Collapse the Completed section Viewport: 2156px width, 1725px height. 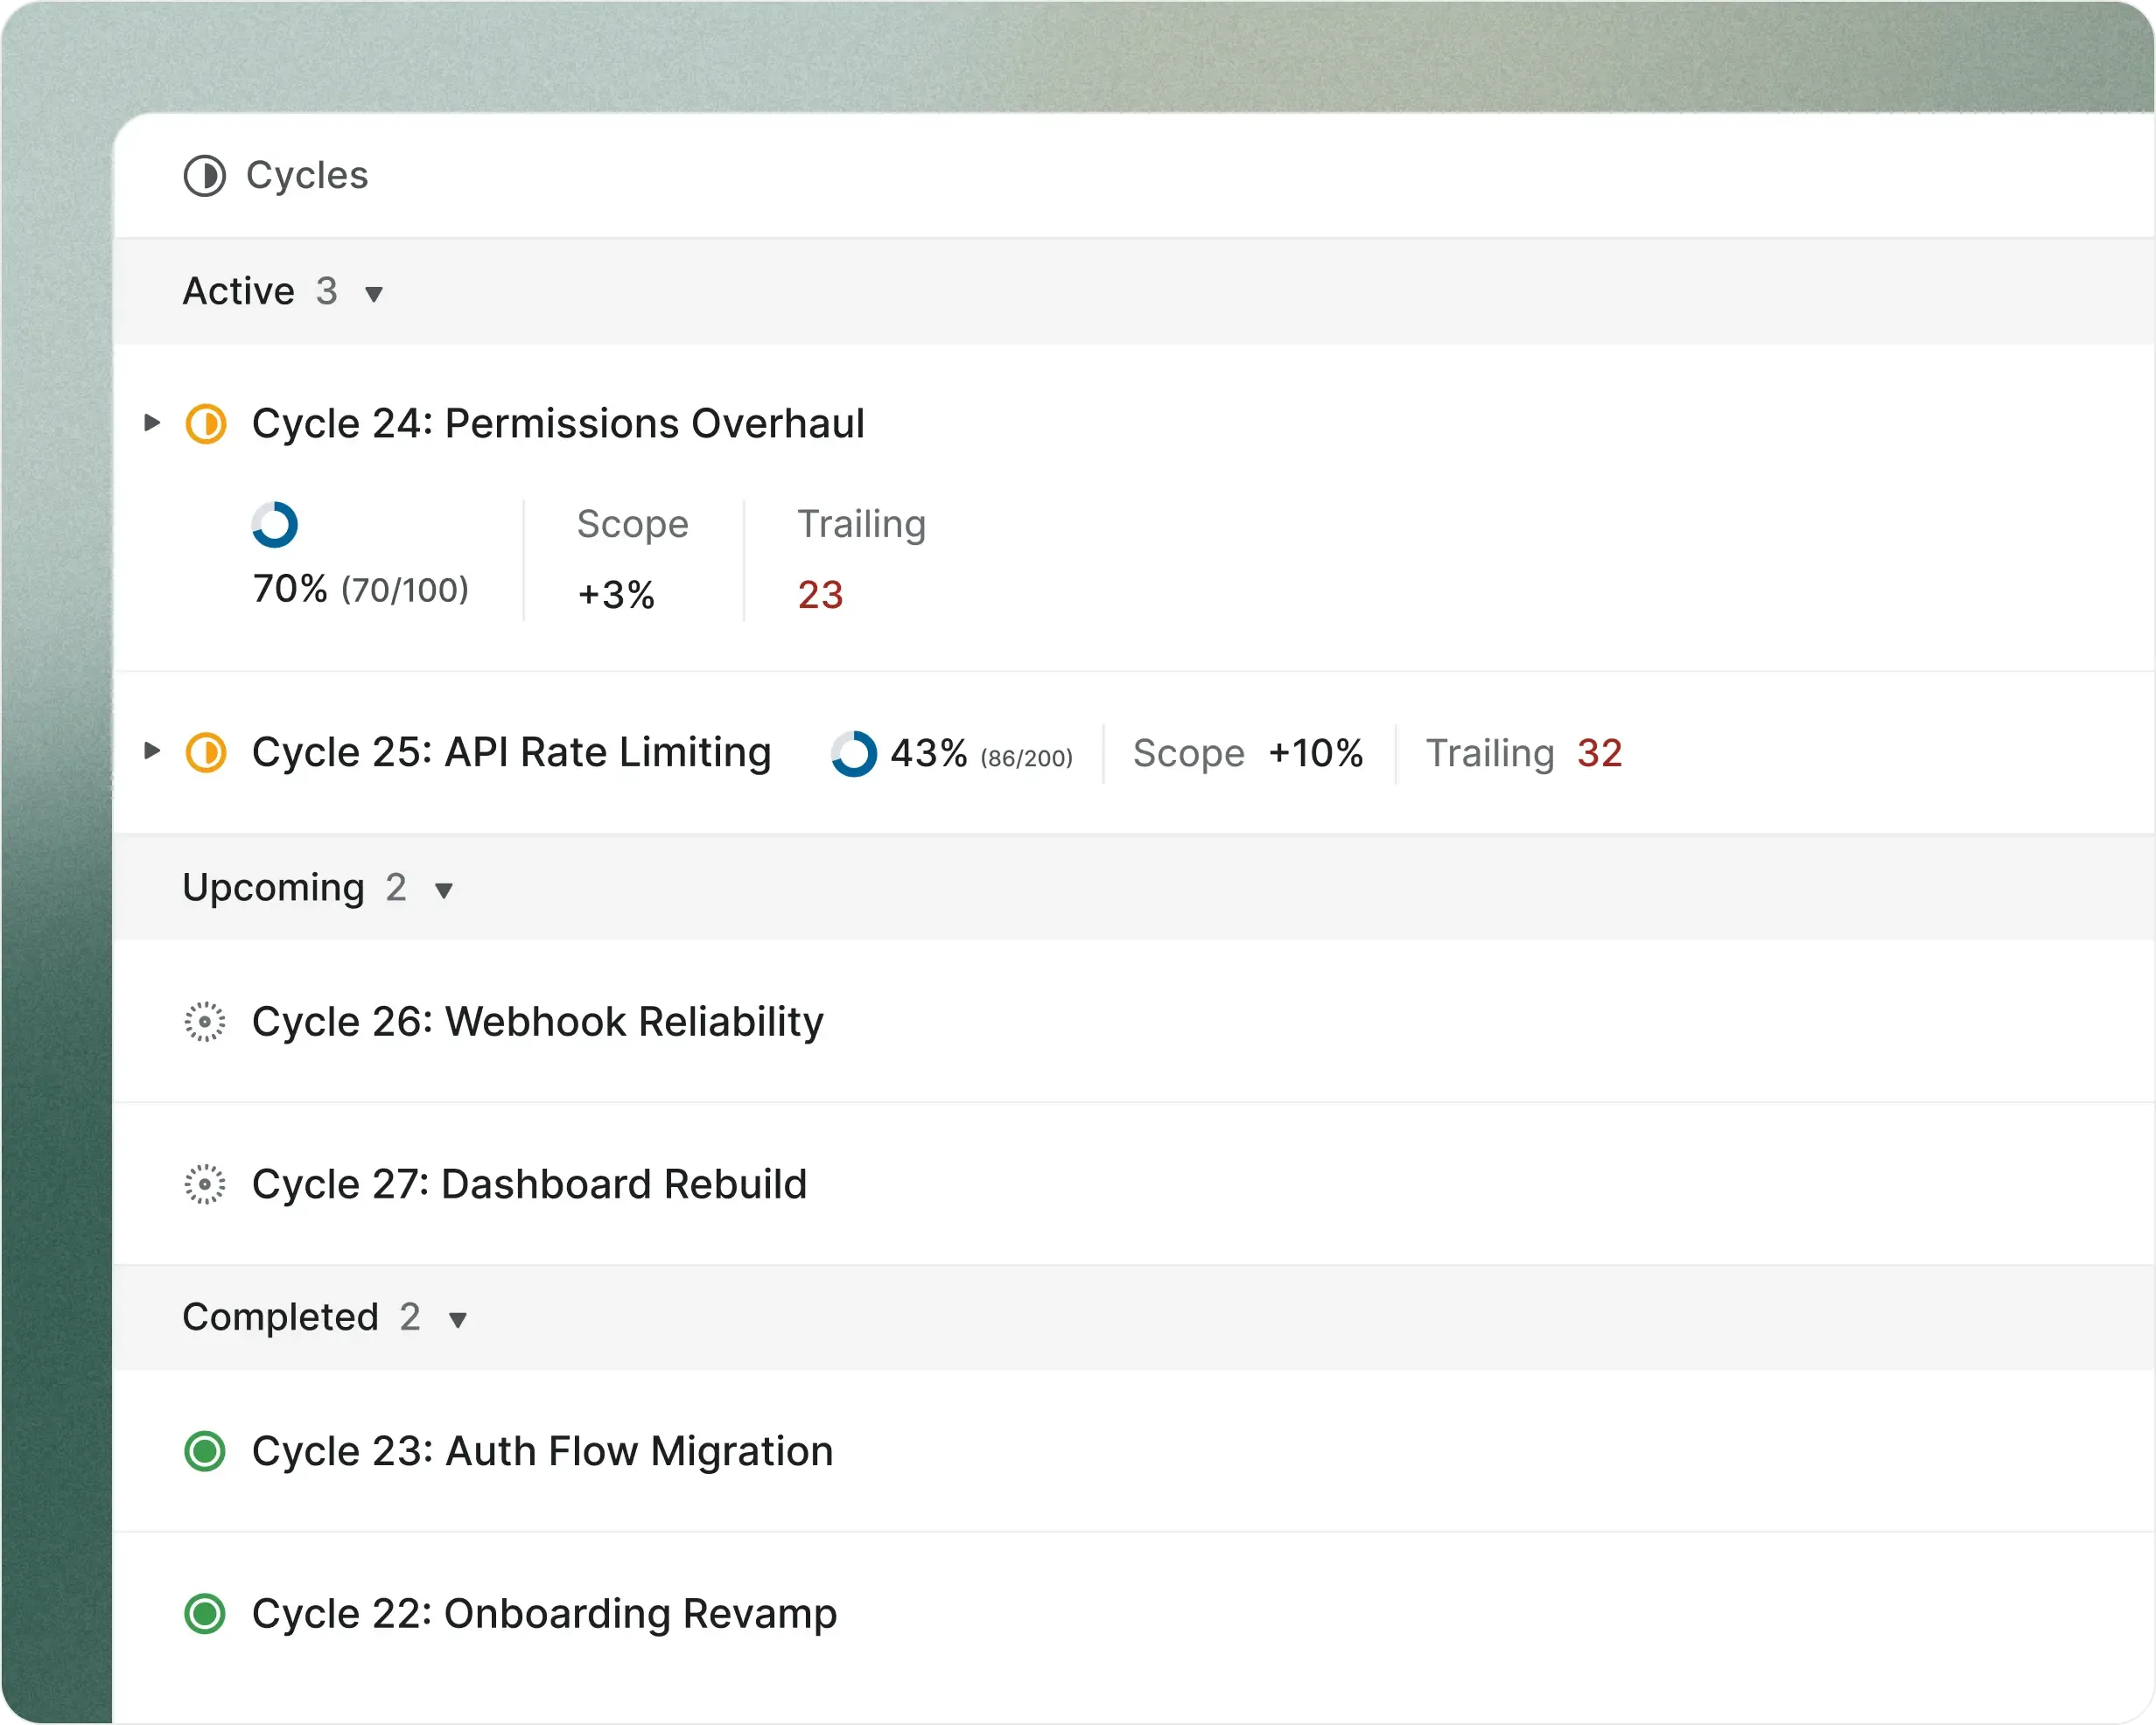click(459, 1320)
